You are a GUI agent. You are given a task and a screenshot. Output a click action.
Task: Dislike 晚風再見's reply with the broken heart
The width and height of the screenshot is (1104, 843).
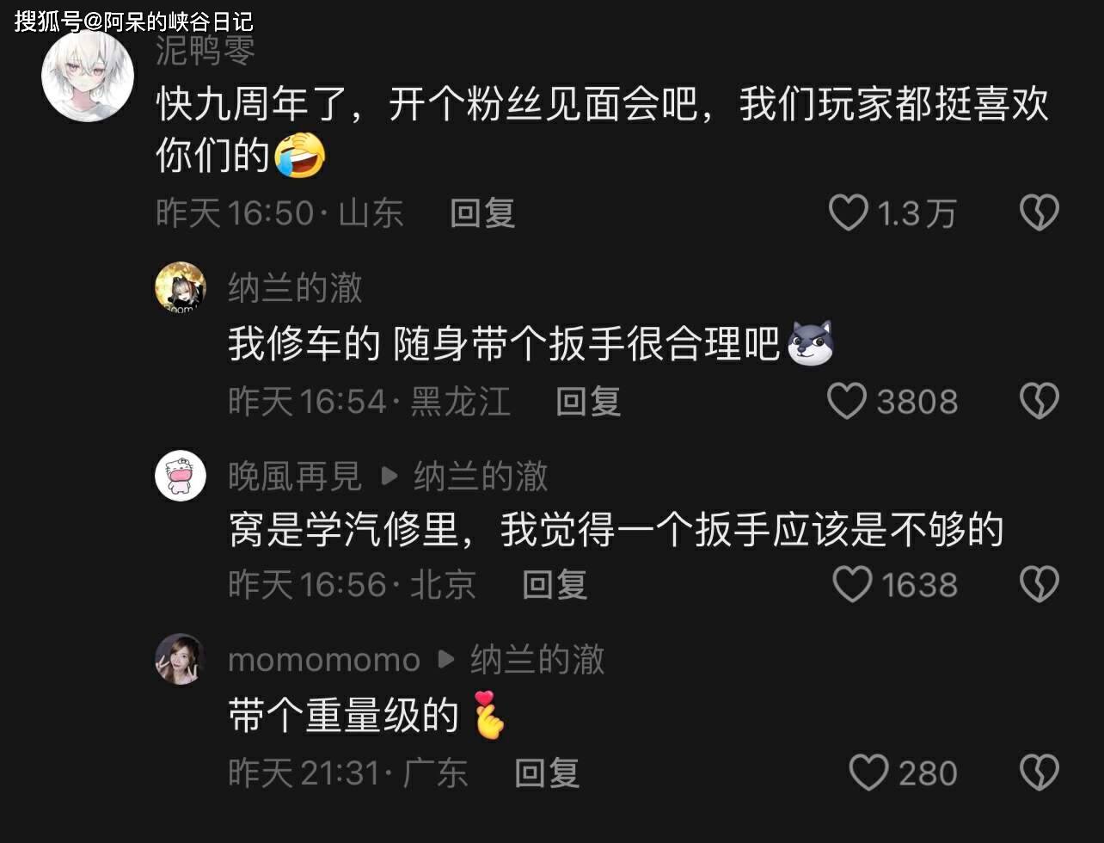[1039, 585]
